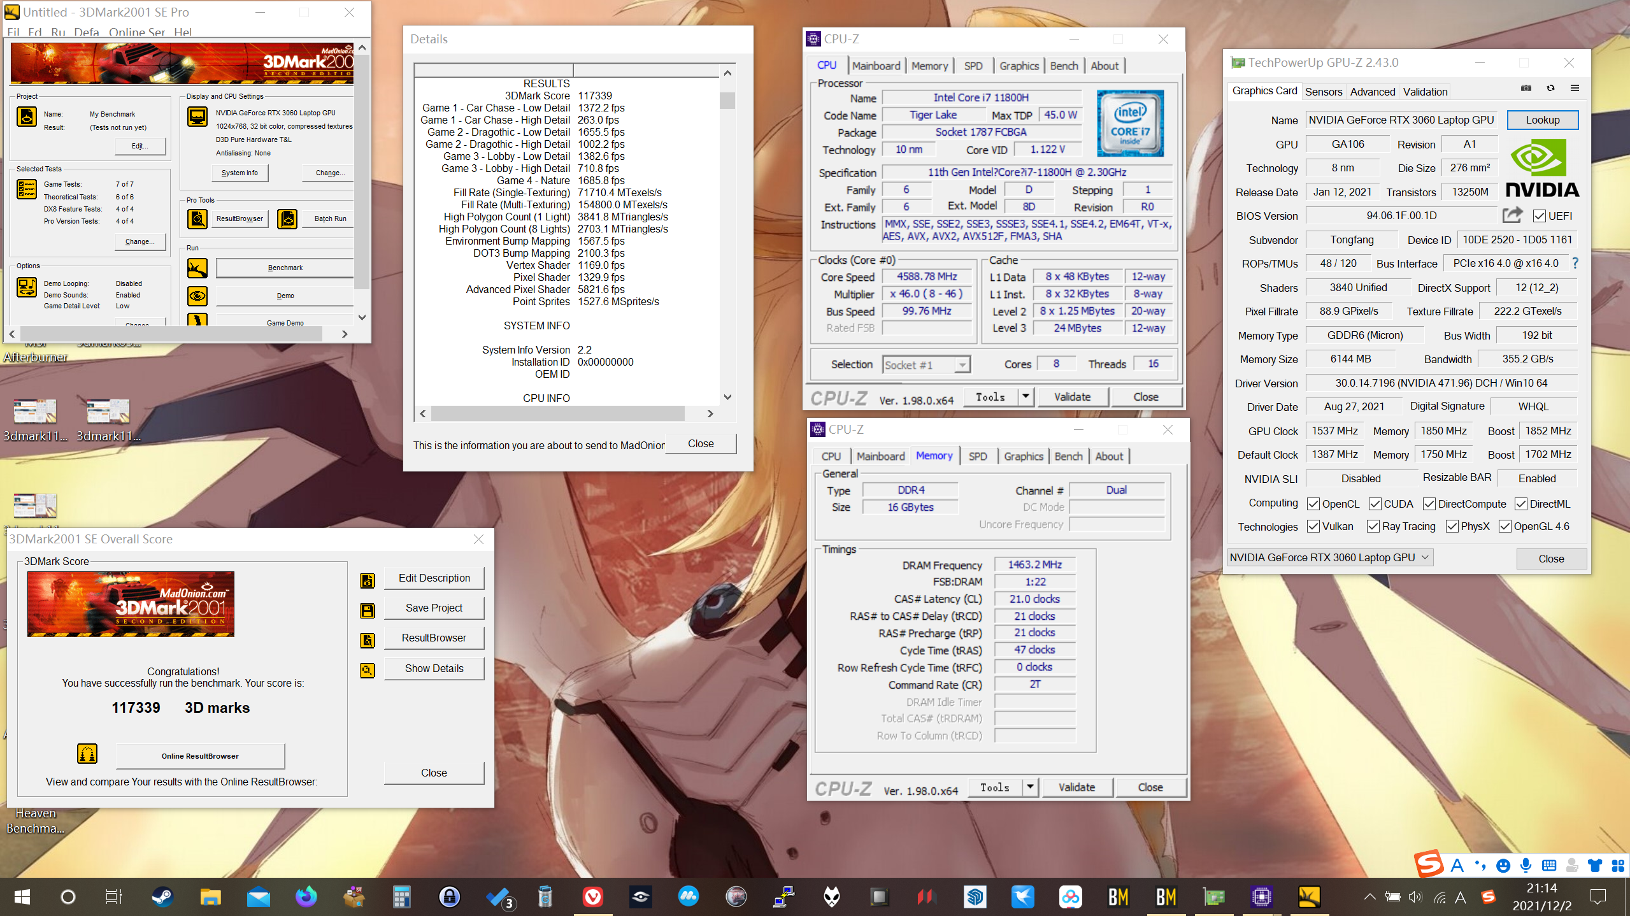Screen dimensions: 1630x916
Task: Click the Benchmark run icon in 3DMark2001
Action: click(197, 268)
